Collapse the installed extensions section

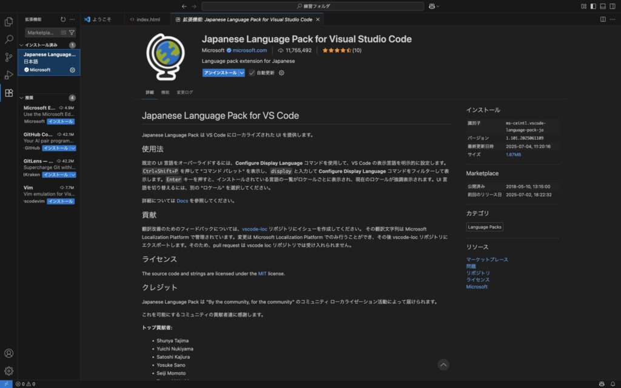21,45
